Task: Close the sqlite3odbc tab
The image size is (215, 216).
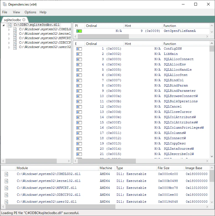Action: [24, 20]
